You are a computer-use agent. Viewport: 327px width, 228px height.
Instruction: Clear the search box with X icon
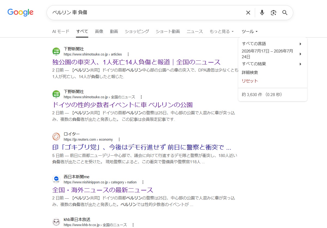(248, 13)
